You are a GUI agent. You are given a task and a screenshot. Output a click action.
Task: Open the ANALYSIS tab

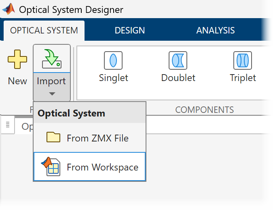click(x=216, y=31)
